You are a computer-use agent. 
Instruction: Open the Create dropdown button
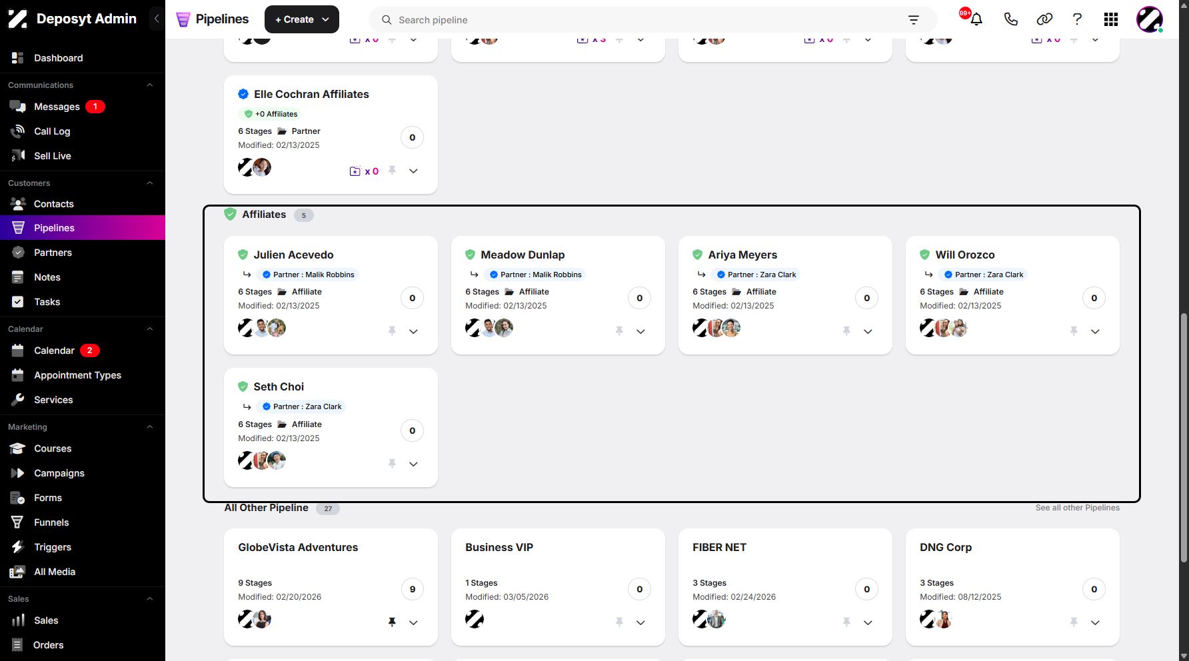302,19
